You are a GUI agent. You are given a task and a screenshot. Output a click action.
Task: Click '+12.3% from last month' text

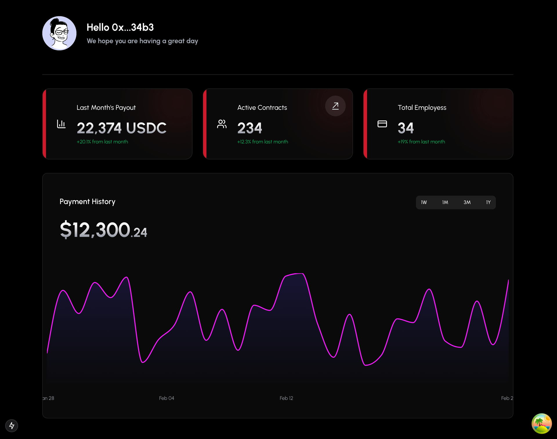tap(263, 142)
